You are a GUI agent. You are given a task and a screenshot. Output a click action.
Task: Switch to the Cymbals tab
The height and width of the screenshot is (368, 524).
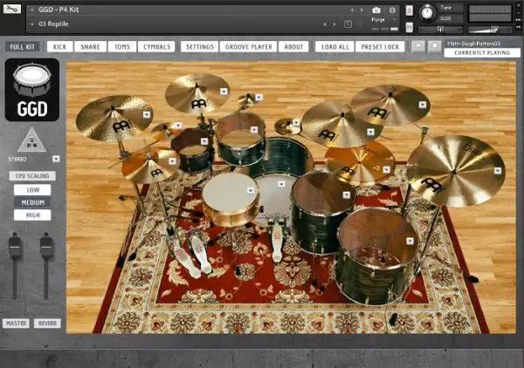pos(157,46)
